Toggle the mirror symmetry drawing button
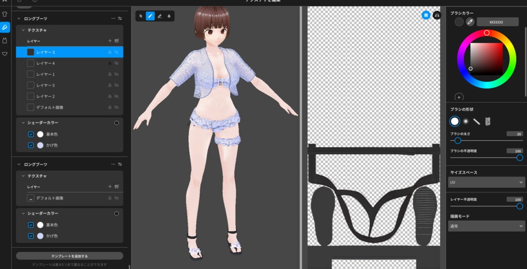The height and width of the screenshot is (269, 527). pyautogui.click(x=436, y=15)
